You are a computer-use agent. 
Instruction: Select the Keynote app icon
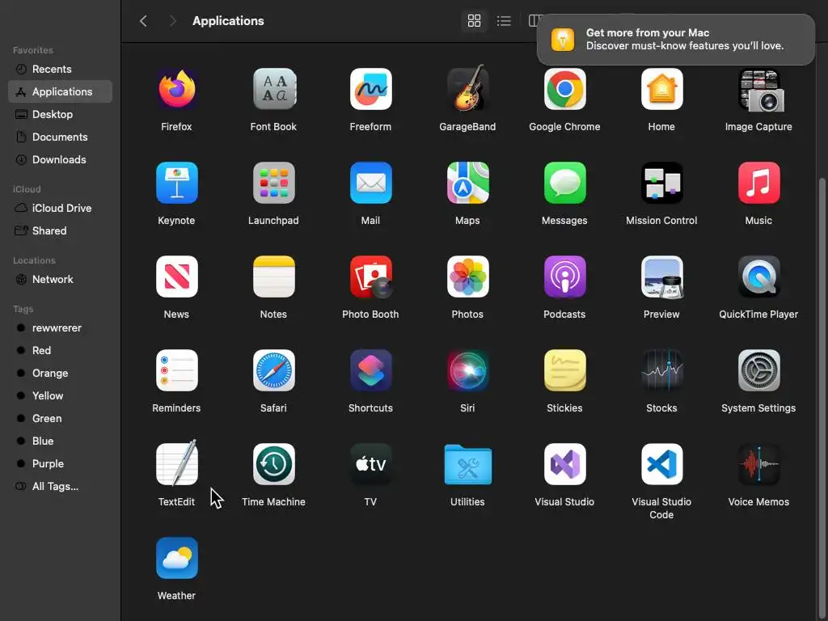177,183
